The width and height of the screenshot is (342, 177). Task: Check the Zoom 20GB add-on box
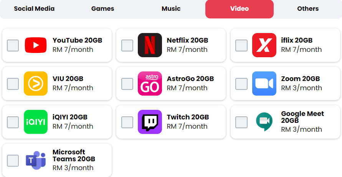click(241, 84)
